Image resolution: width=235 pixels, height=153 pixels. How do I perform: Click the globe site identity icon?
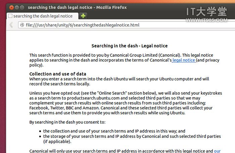point(22,25)
